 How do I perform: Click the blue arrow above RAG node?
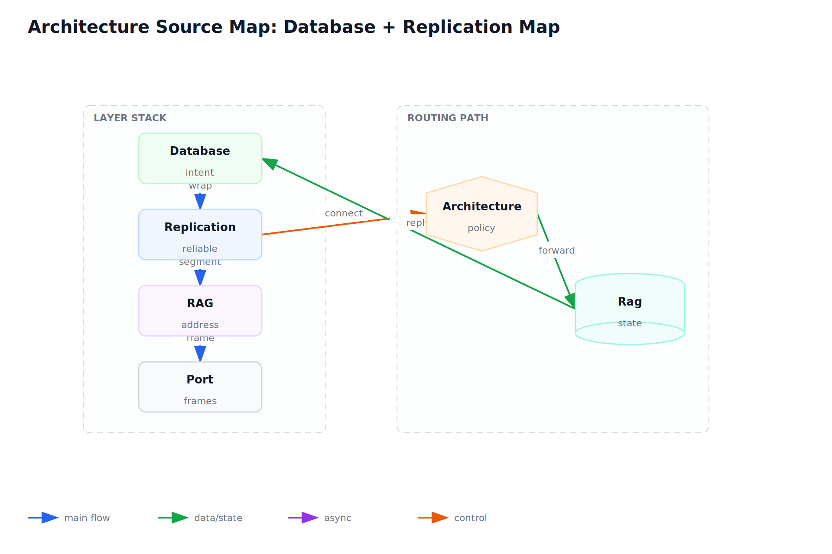[200, 277]
